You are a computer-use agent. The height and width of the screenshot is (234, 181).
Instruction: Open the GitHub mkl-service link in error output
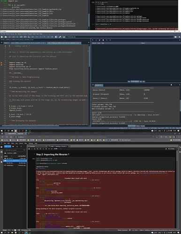153,173
